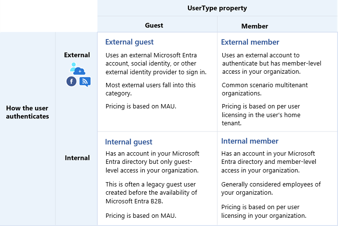Viewport: 338px width, 226px height.
Task: Select the Internal row label
Action: (x=77, y=158)
